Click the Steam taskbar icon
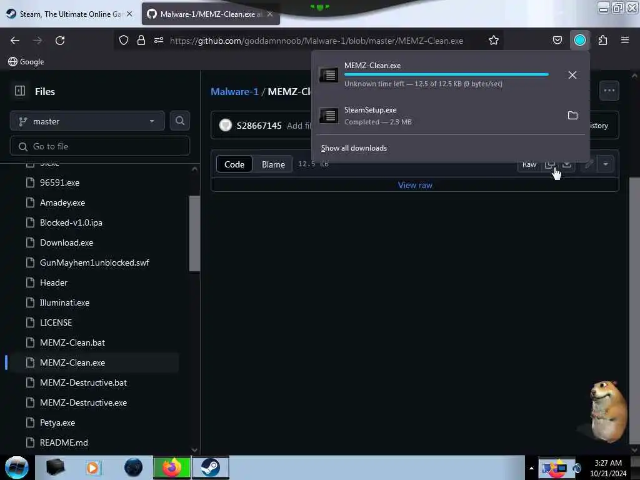The height and width of the screenshot is (480, 640). pyautogui.click(x=211, y=467)
